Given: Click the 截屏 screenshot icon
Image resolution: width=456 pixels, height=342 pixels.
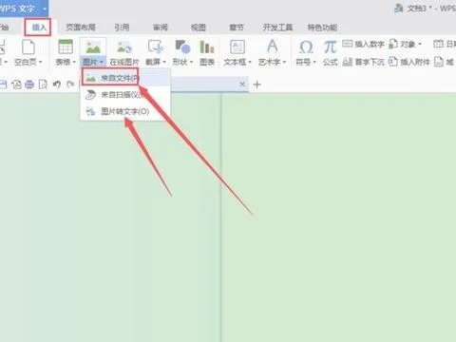Looking at the screenshot, I should (156, 47).
